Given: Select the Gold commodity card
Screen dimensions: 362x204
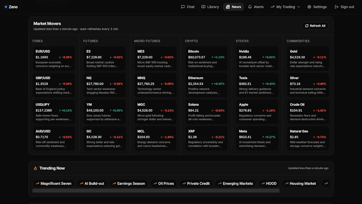Looking at the screenshot, I should click(x=308, y=58).
